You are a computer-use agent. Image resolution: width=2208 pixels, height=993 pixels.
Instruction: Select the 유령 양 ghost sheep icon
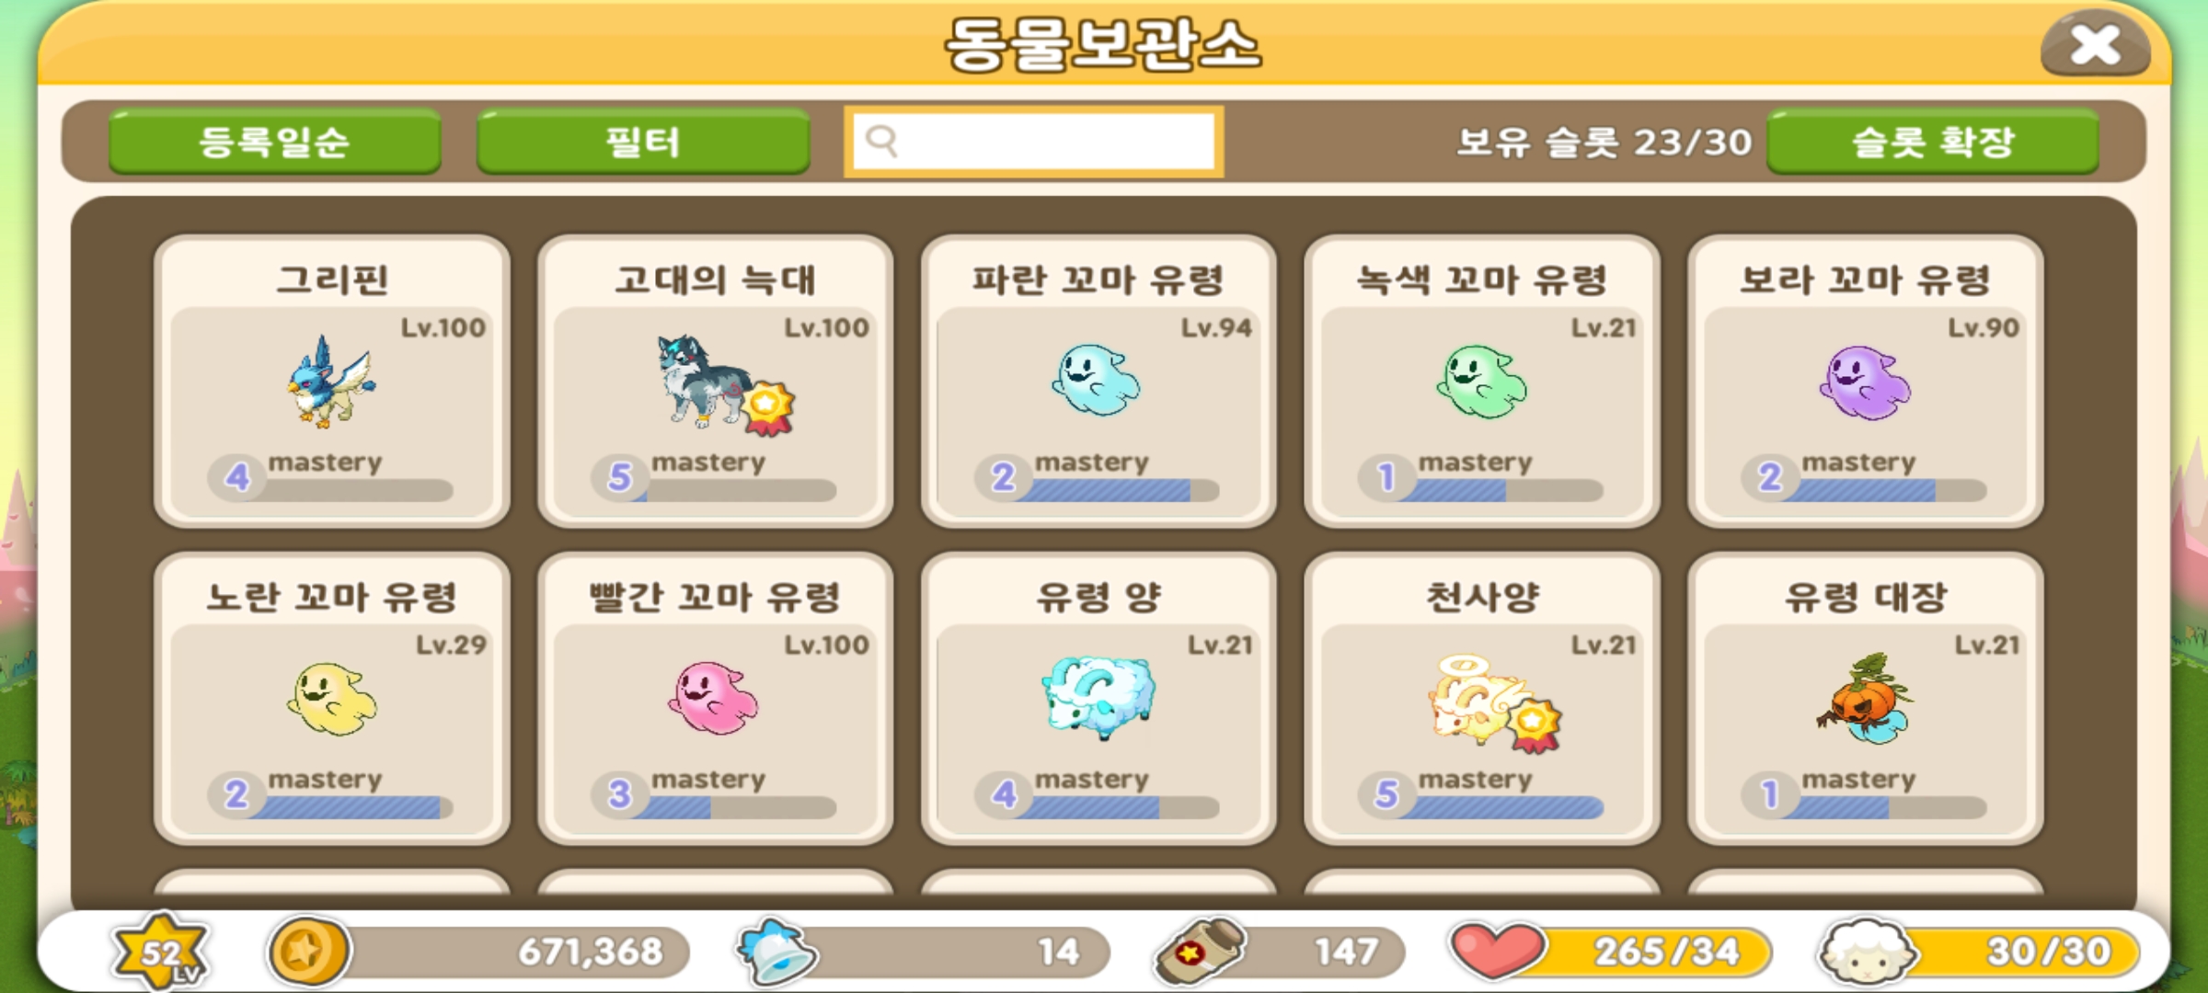pyautogui.click(x=1098, y=698)
